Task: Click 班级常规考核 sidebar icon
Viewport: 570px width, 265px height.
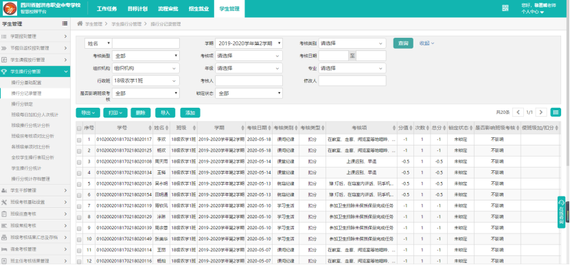Action: tap(4, 226)
